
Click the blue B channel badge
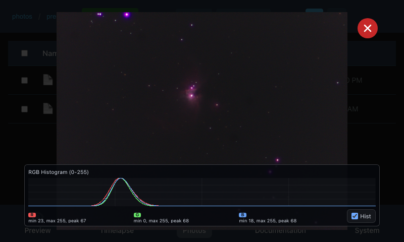click(242, 215)
